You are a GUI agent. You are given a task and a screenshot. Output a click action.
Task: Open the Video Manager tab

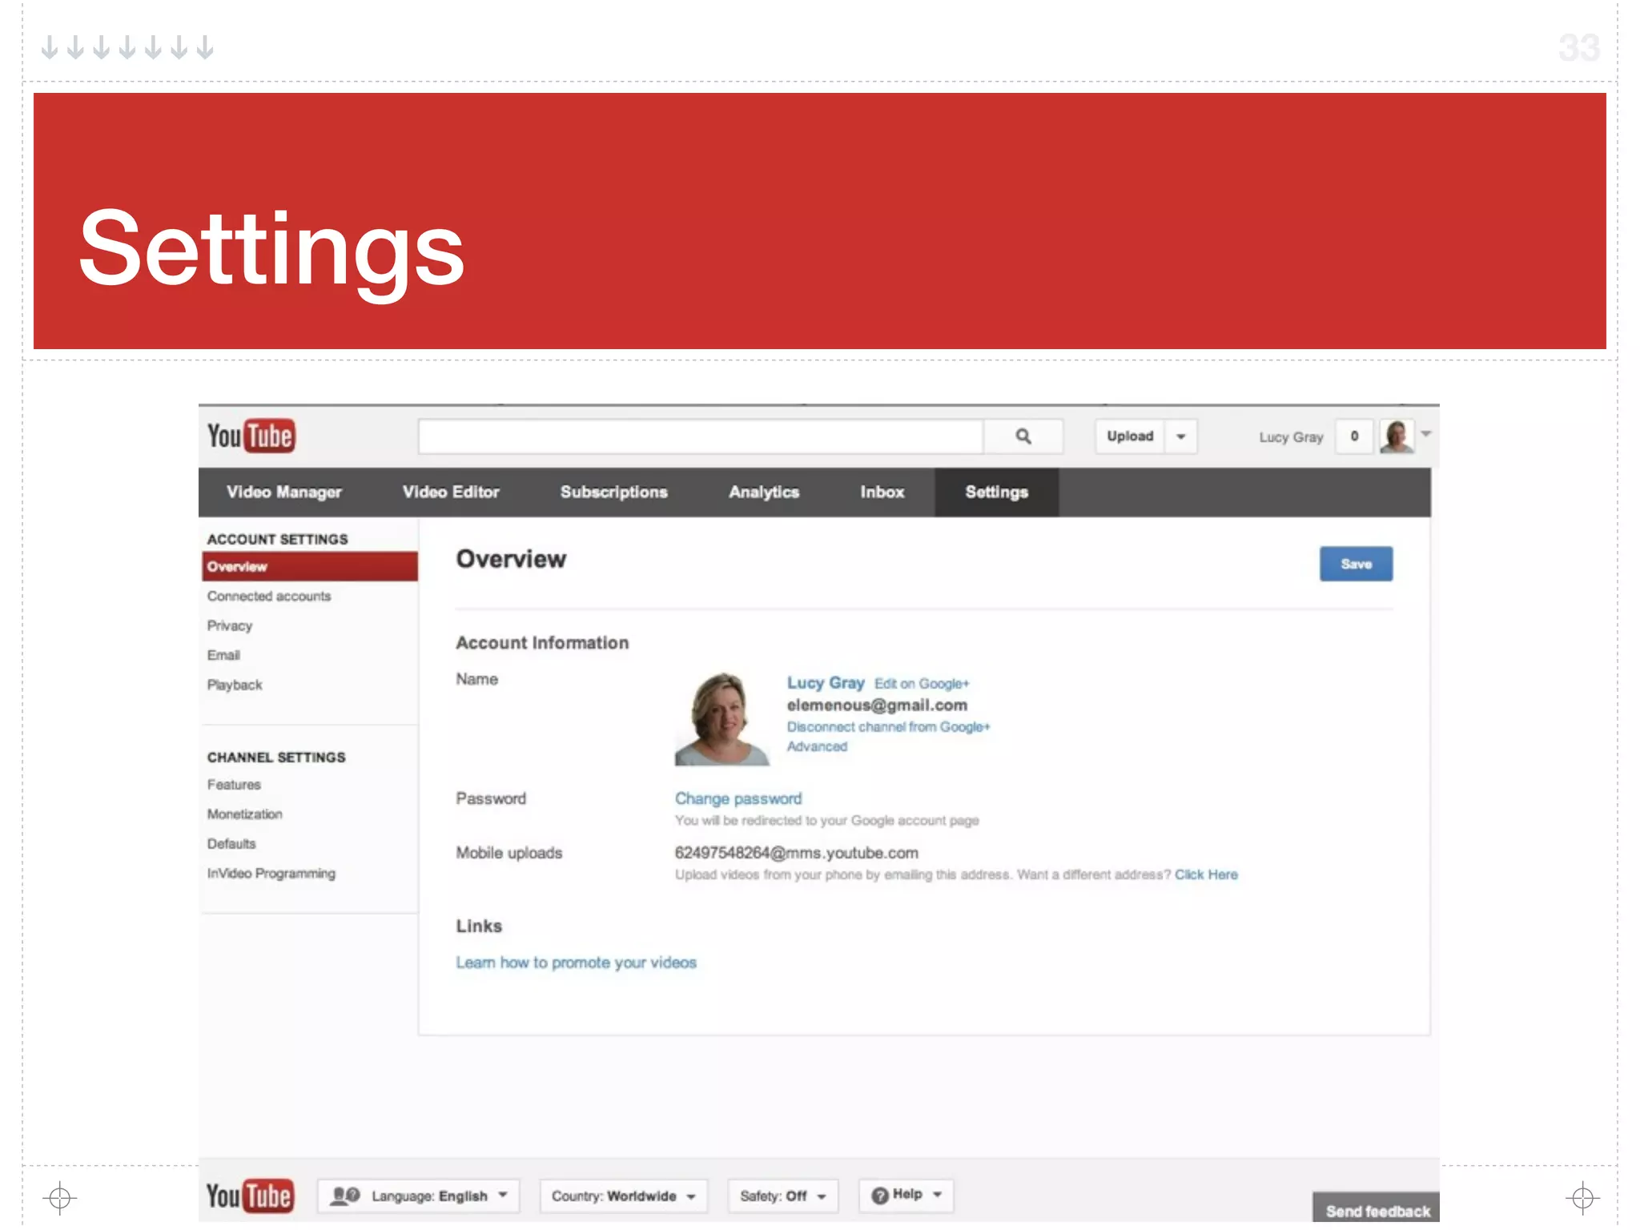283,492
